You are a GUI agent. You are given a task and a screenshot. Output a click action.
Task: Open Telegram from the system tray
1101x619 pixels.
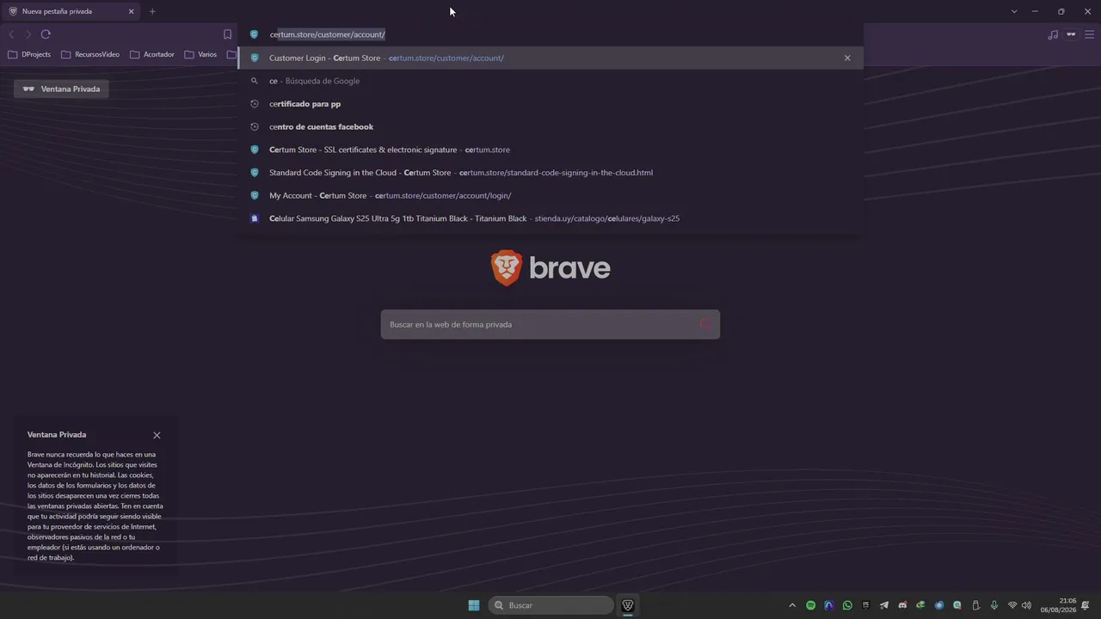point(884,605)
